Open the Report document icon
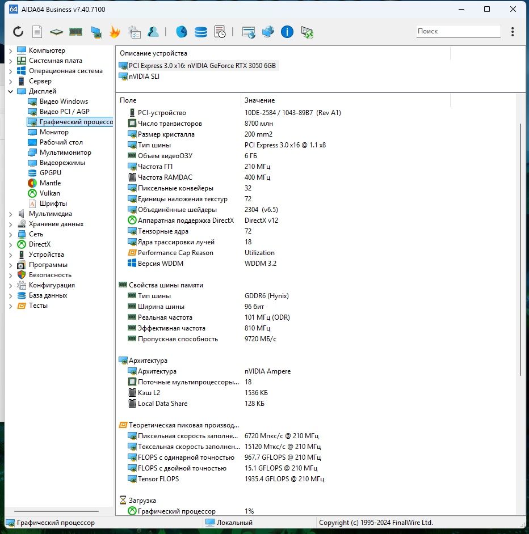The width and height of the screenshot is (529, 534). tap(37, 32)
